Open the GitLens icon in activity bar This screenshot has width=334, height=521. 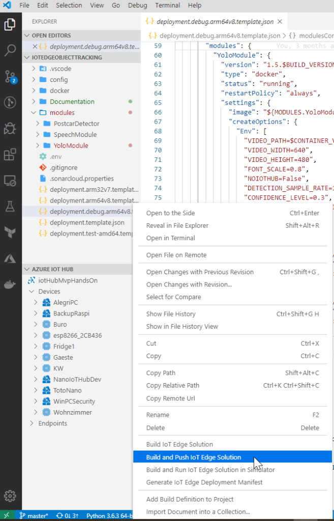click(x=10, y=102)
